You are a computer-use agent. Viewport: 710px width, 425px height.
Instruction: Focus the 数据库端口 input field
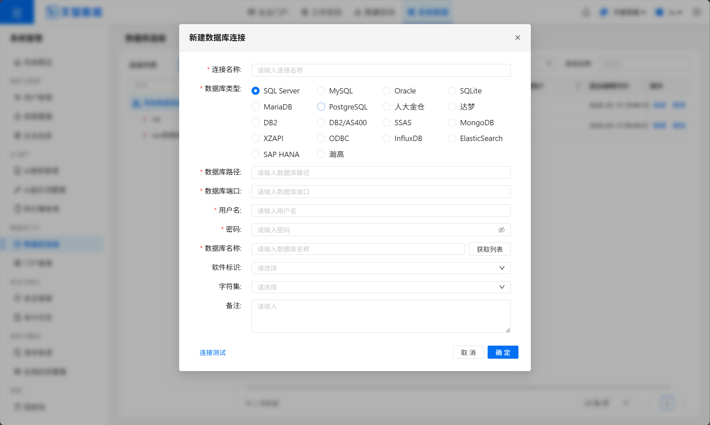point(381,192)
